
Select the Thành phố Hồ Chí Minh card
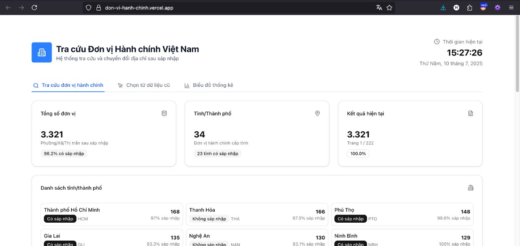tap(107, 214)
